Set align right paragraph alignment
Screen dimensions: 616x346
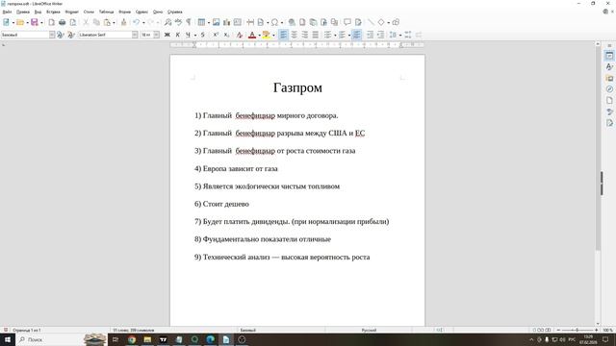pos(305,35)
